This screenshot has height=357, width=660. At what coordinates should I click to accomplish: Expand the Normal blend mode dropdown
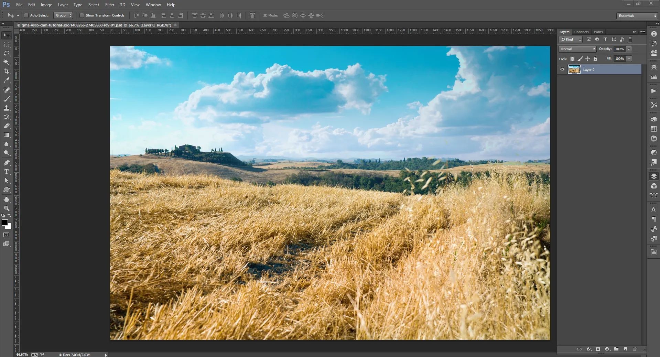click(577, 49)
